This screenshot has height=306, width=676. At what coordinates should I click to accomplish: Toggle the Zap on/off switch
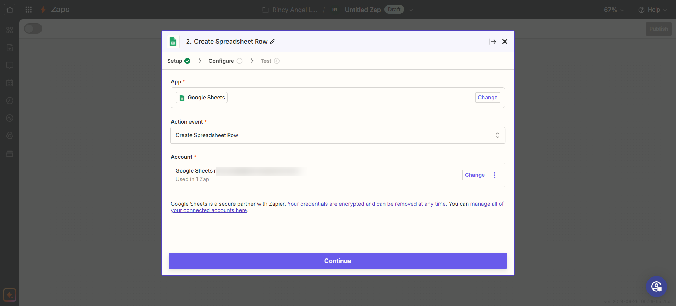click(x=33, y=29)
